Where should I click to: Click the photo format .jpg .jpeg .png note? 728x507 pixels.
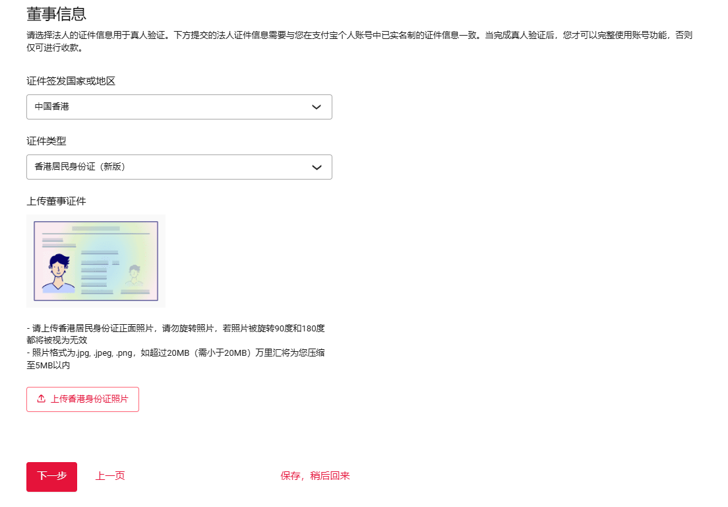point(175,359)
